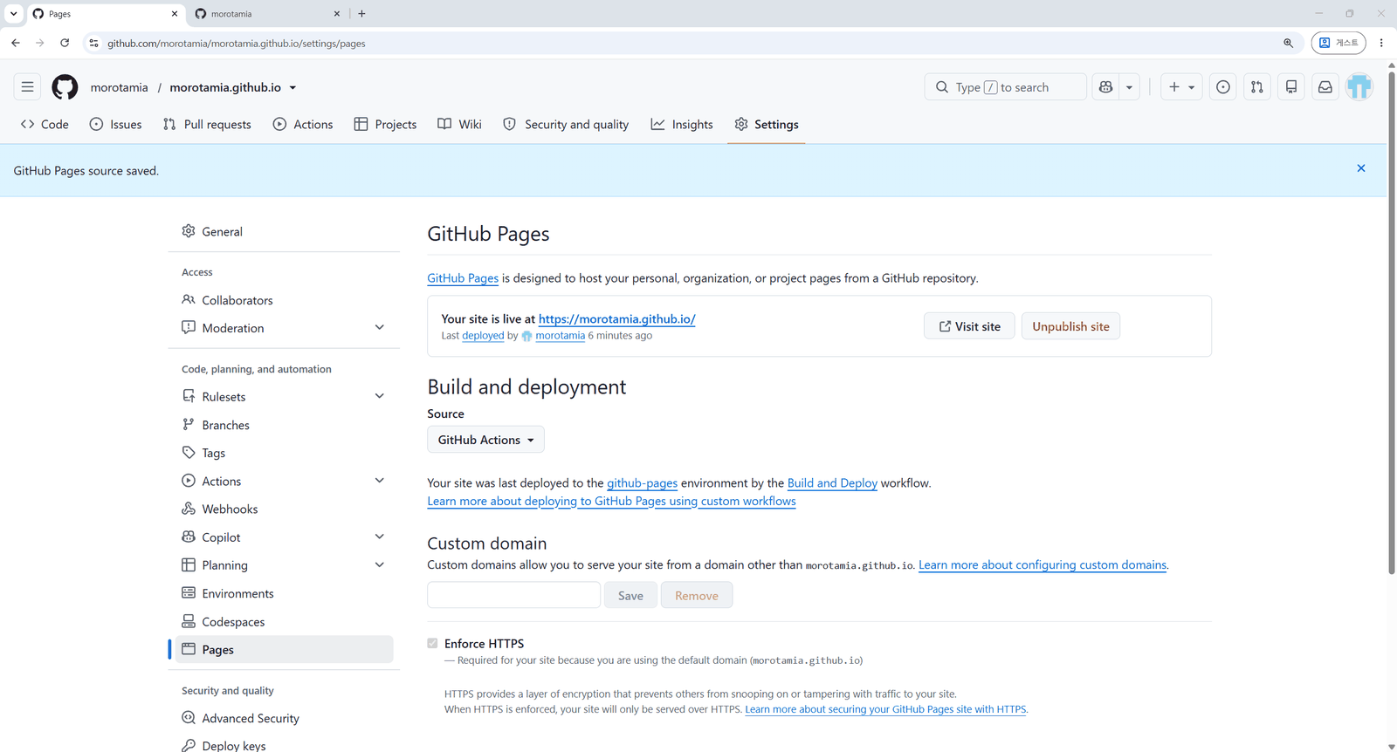The width and height of the screenshot is (1397, 752).
Task: Open the user avatar menu
Action: pyautogui.click(x=1359, y=87)
